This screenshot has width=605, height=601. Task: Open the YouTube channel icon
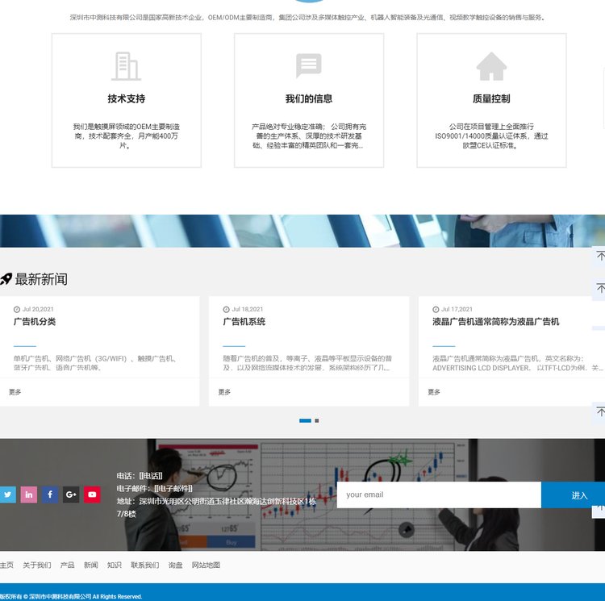[x=92, y=495]
